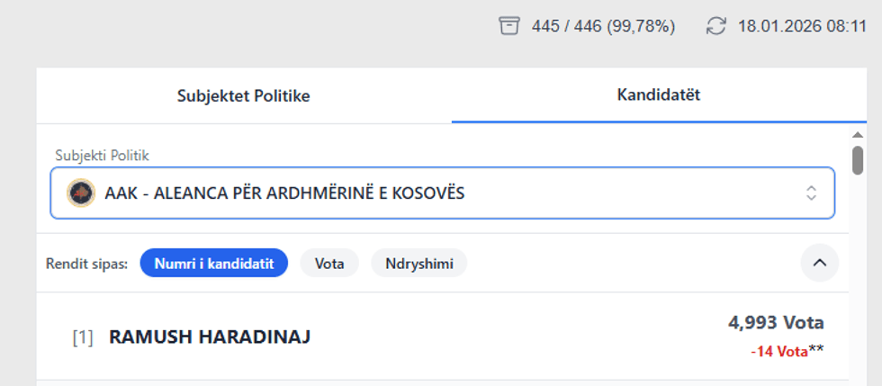Click the Rendit sipas label
The width and height of the screenshot is (882, 386).
[x=86, y=265]
